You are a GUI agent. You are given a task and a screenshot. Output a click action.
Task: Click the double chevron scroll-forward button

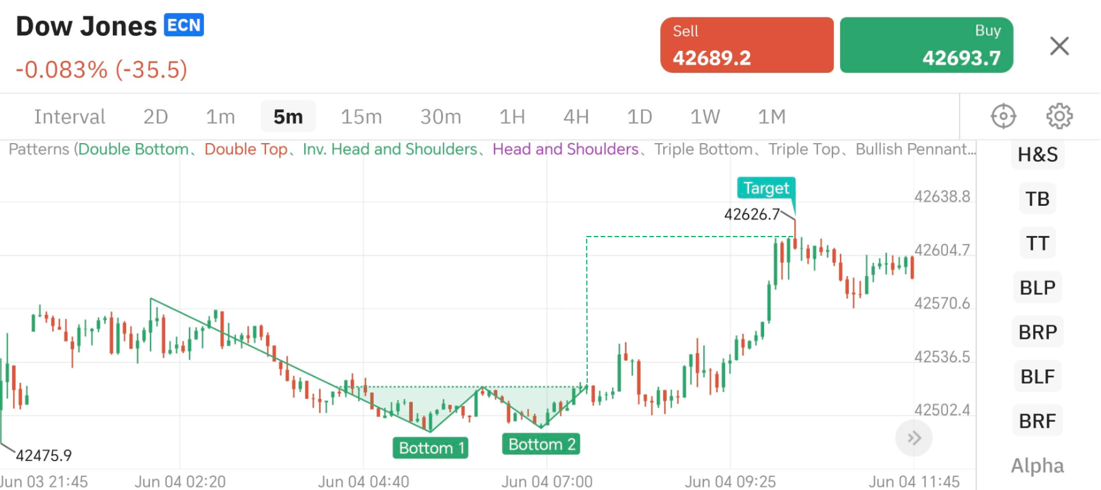(913, 438)
